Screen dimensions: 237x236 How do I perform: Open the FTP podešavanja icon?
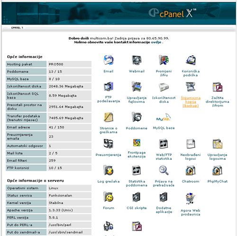pos(109,87)
